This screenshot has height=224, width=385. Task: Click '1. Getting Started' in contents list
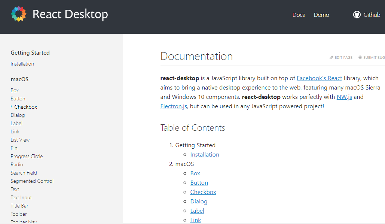192,145
